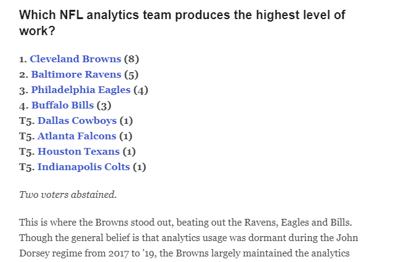The width and height of the screenshot is (412, 262).
Task: Open the Cleveland Browns link
Action: point(75,59)
